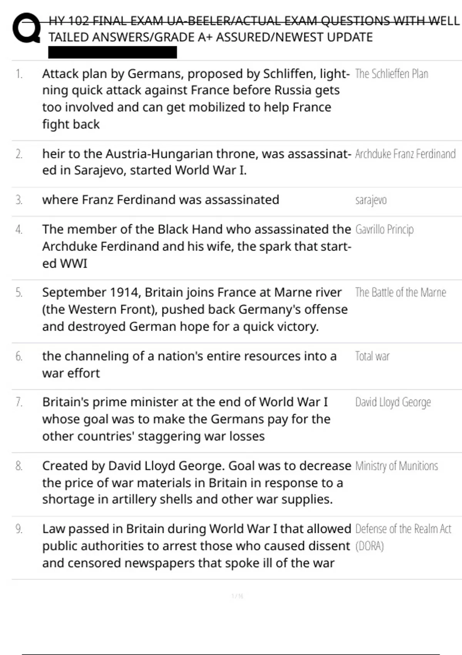This screenshot has width=462, height=655.
Task: Click the "(DORA)" abbreviation text
Action: [370, 546]
